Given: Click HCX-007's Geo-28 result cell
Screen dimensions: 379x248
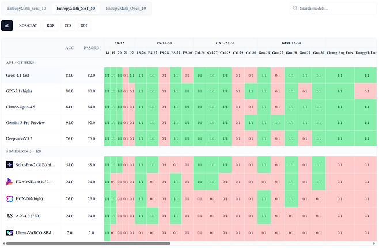Looking at the screenshot, I should click(291, 198).
